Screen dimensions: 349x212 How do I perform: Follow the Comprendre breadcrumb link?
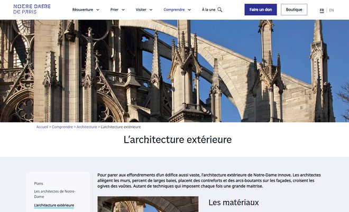[62, 127]
